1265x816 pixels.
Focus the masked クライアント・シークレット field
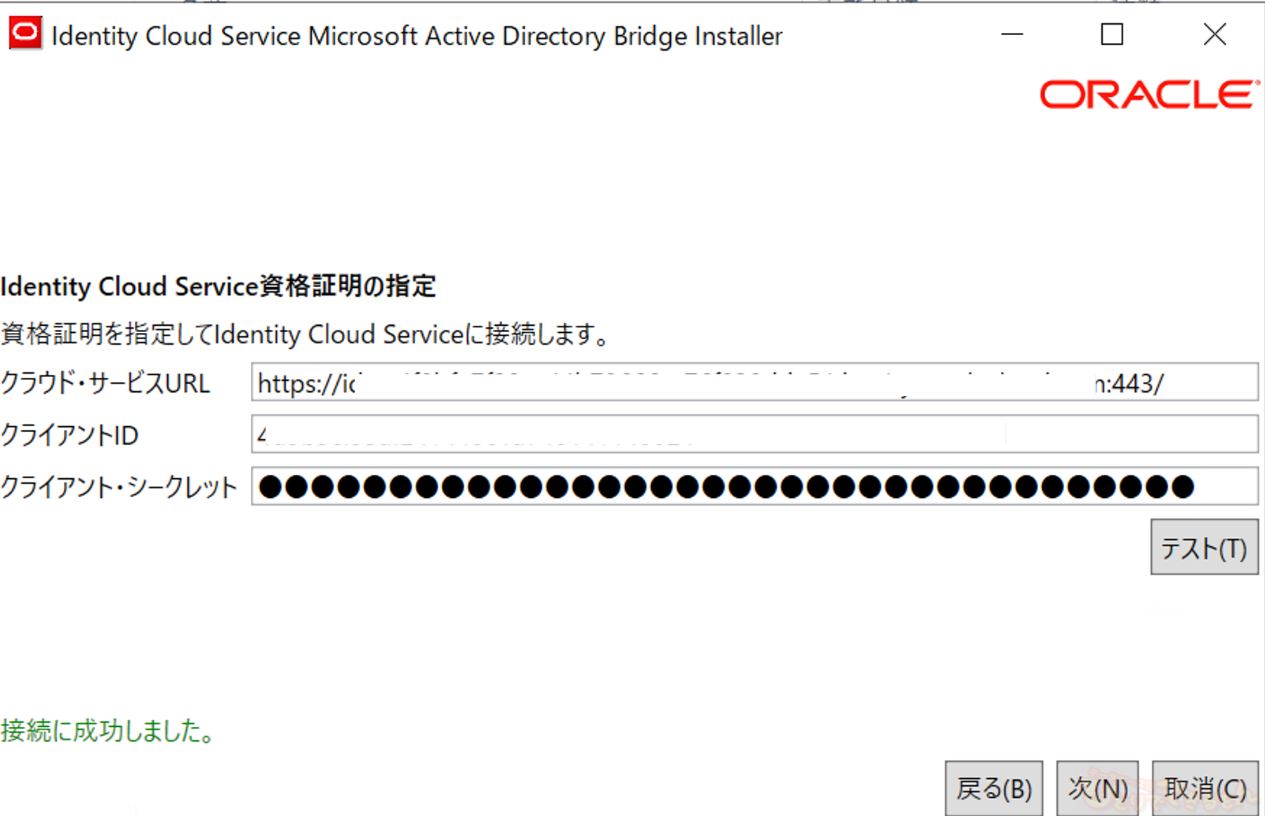(754, 487)
